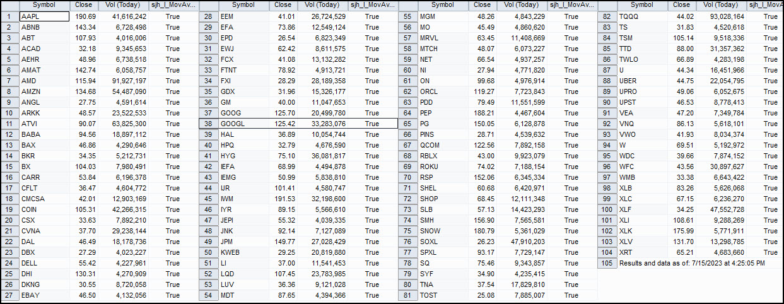Click the SNOW symbol cell

[443, 231]
